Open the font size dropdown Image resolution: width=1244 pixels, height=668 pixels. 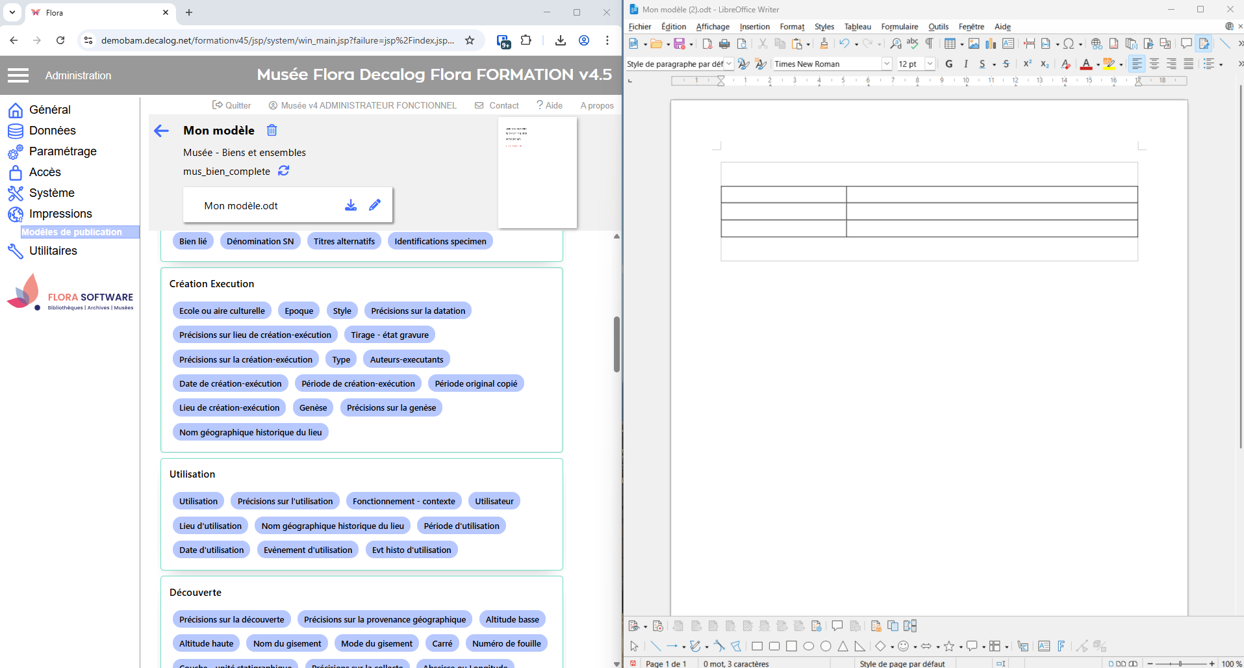click(930, 64)
